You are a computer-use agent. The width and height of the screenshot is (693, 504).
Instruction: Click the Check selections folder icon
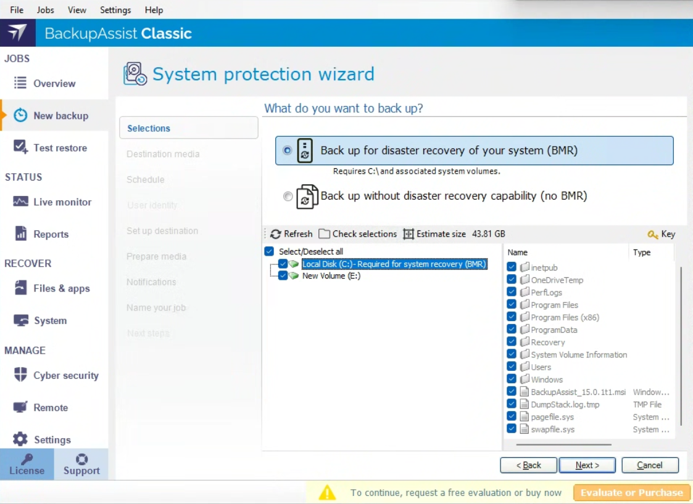click(x=325, y=234)
